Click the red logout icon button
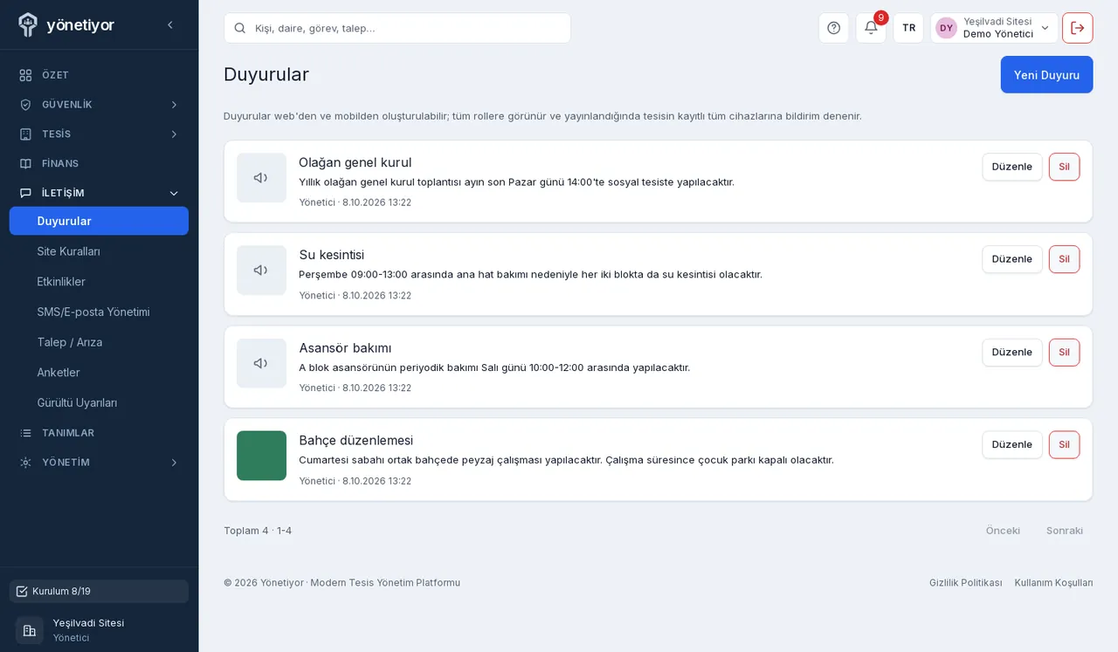 (x=1077, y=28)
